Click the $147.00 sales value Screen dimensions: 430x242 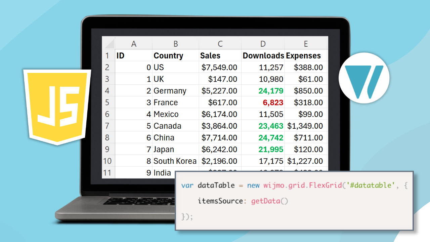coord(222,79)
